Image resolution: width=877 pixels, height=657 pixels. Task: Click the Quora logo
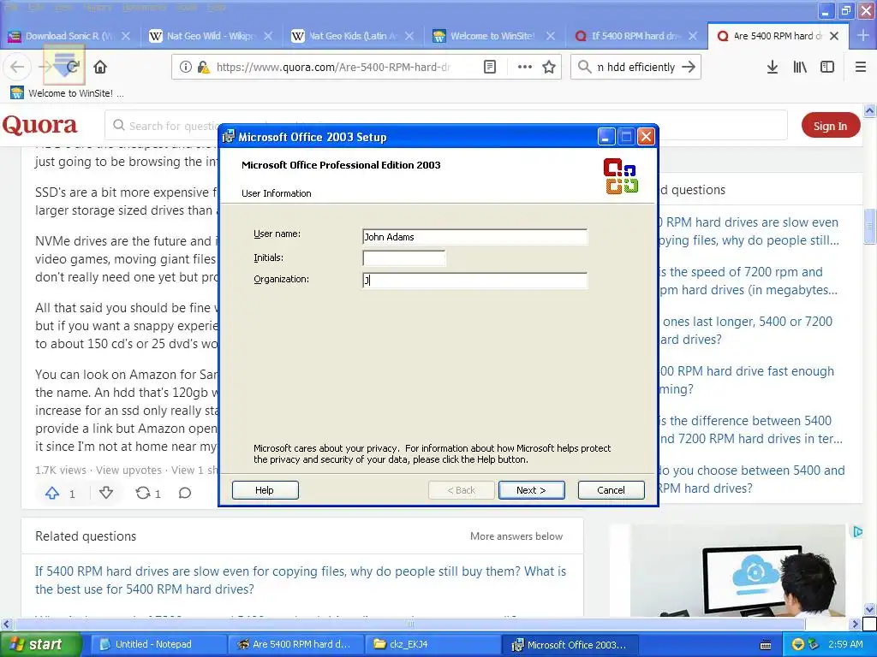click(x=39, y=125)
